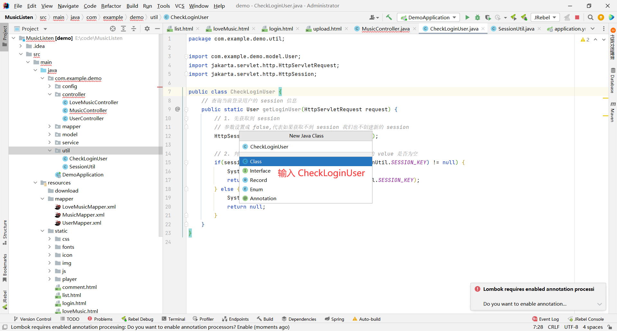Expand the mapper package folder
The image size is (617, 331).
click(49, 126)
